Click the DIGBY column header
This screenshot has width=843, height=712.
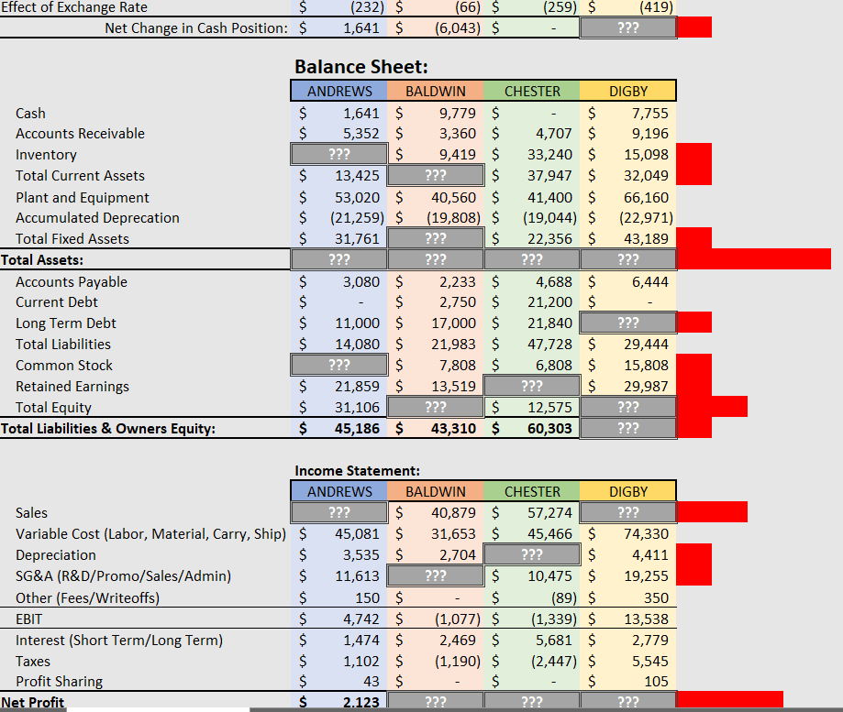tap(627, 91)
